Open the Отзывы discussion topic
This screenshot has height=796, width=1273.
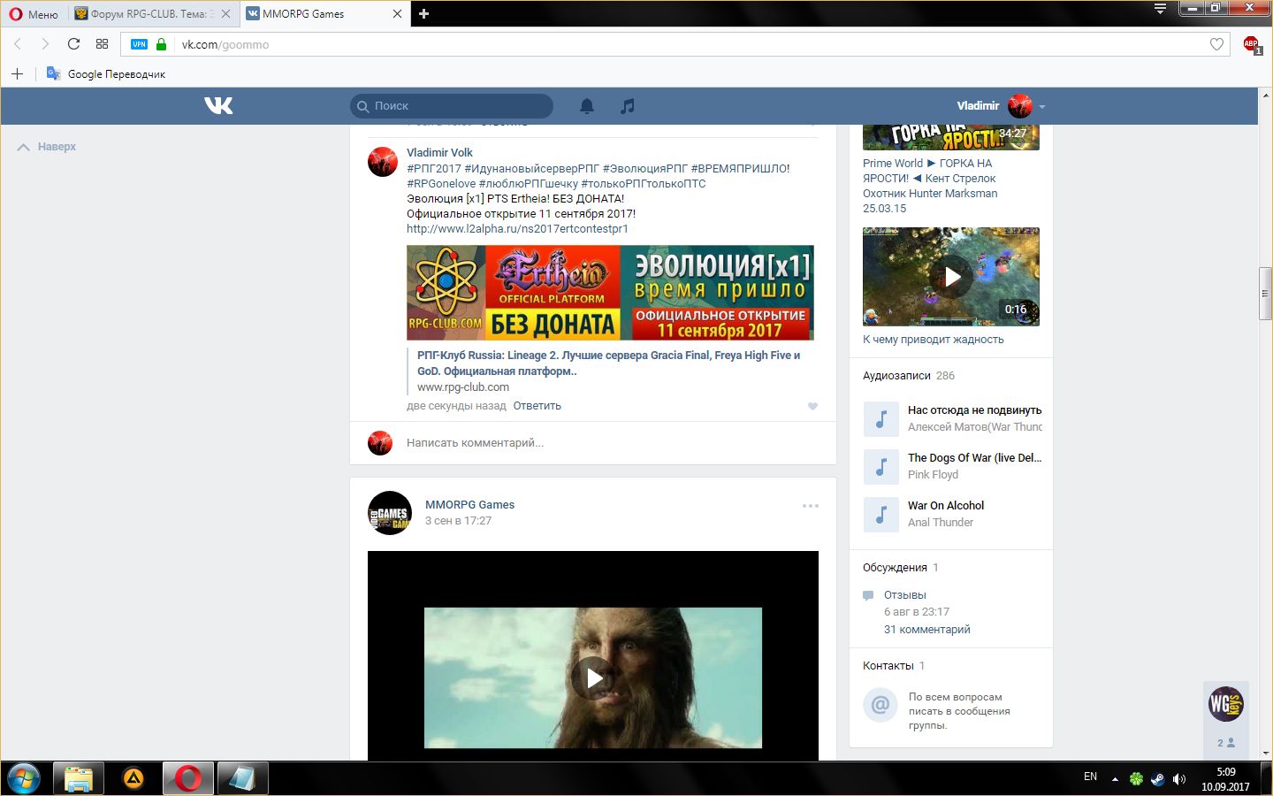[x=904, y=595]
